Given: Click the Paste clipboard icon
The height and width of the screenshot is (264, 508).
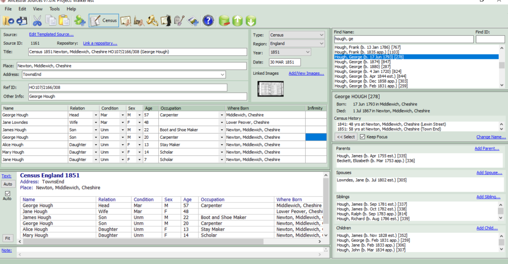Looking at the screenshot, I should click(x=64, y=21).
